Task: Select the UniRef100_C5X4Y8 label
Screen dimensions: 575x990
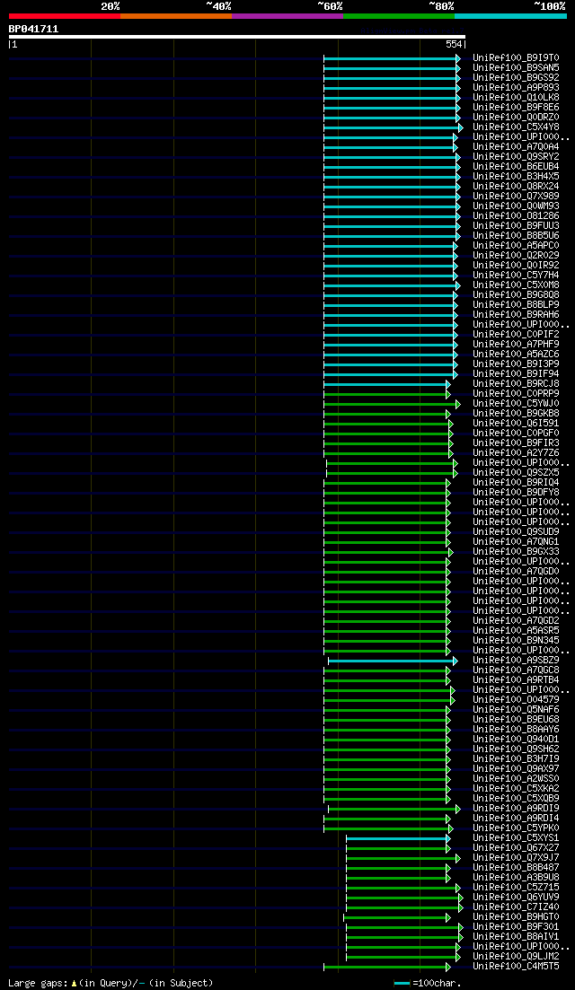Action: click(x=516, y=127)
